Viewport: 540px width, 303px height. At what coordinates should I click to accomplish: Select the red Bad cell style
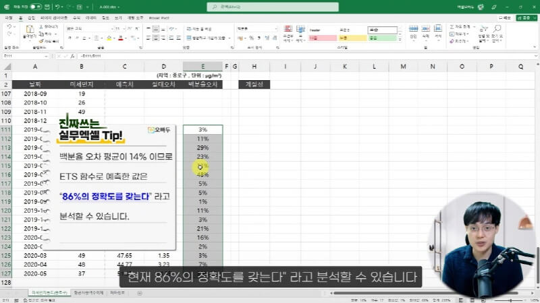pyautogui.click(x=323, y=38)
